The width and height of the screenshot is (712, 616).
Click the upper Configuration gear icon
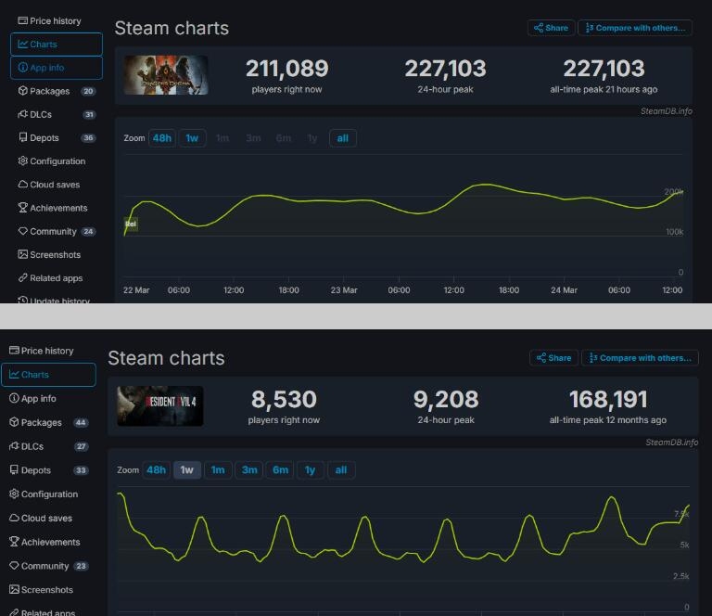22,161
